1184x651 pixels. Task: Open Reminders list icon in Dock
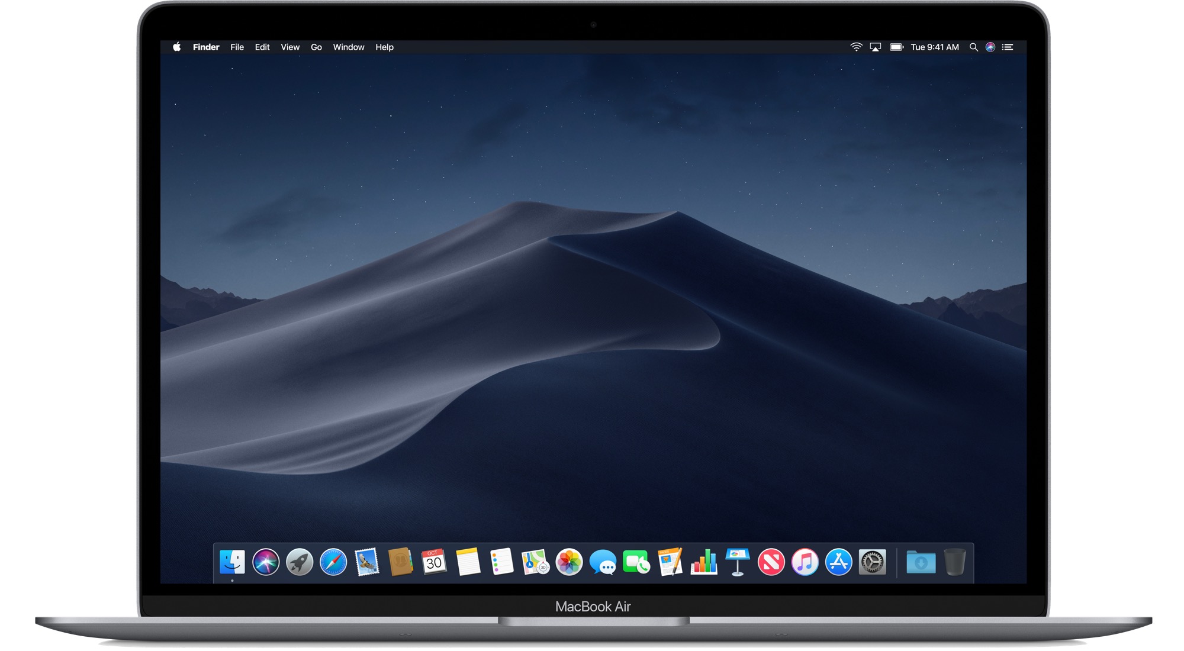click(x=501, y=562)
